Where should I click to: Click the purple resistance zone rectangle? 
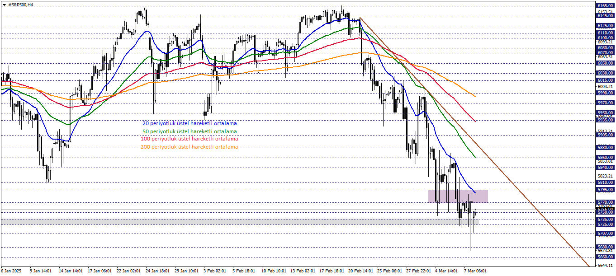[458, 196]
